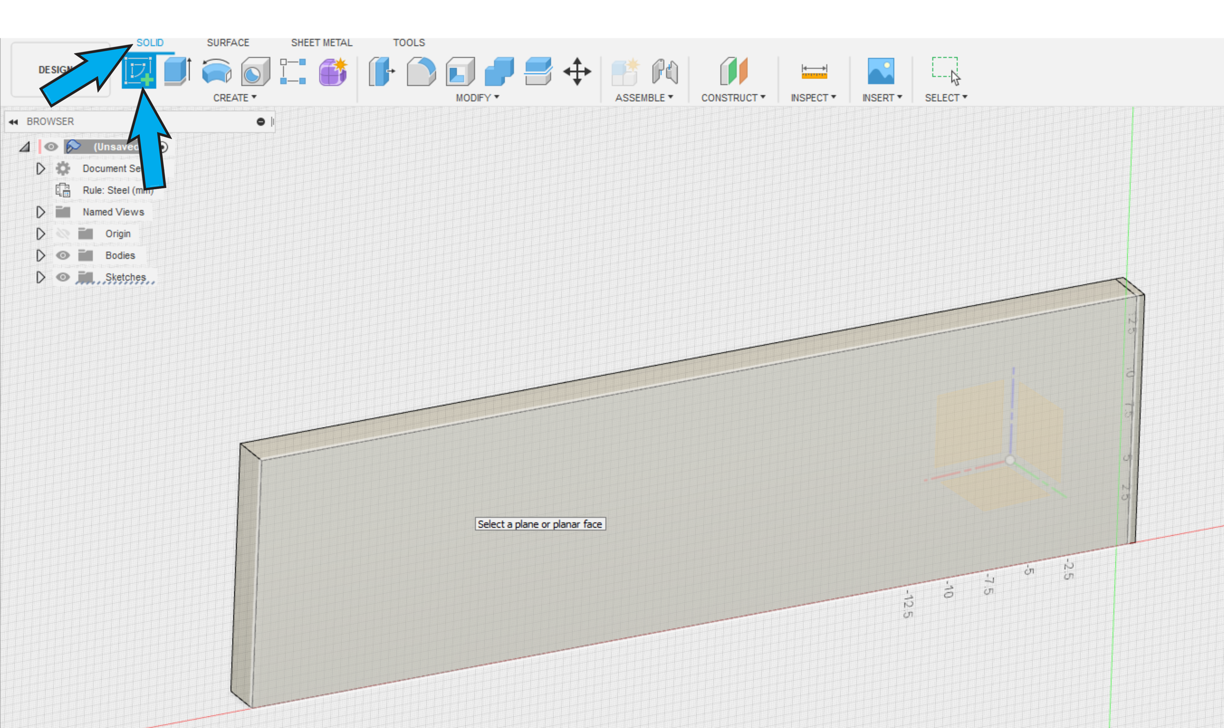Select the Revolve tool
Screen dimensions: 1224x728
point(216,72)
